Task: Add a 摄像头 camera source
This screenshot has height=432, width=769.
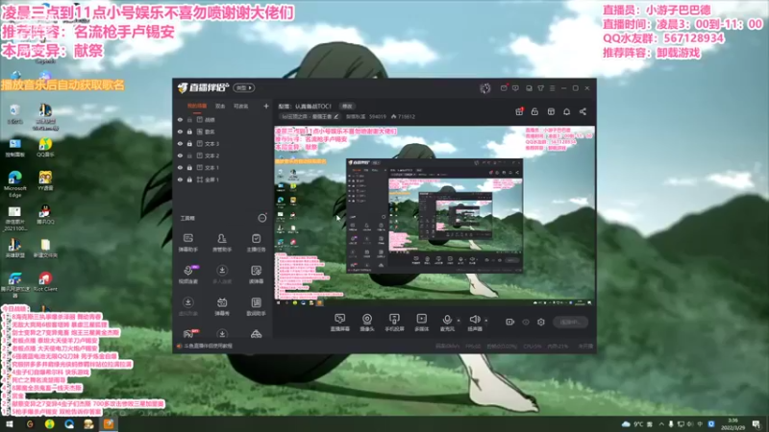Action: (367, 323)
